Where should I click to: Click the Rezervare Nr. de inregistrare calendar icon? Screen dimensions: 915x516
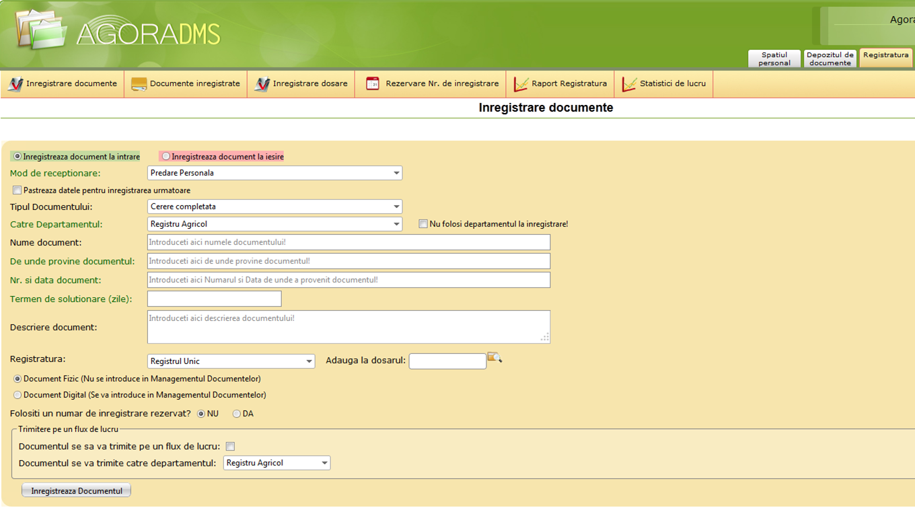tap(373, 84)
